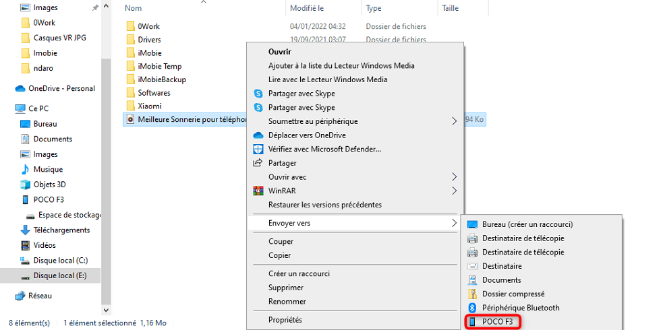Click the Xiaomi folder icon
Image resolution: width=661 pixels, height=330 pixels.
[130, 106]
